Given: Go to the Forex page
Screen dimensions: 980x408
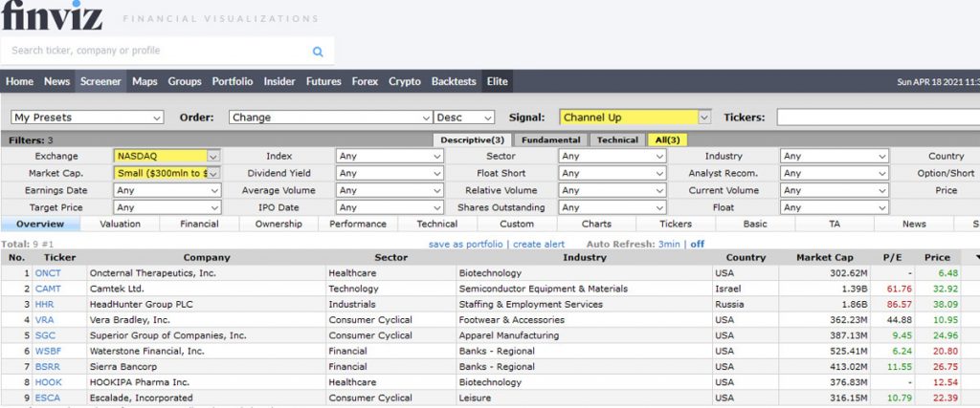Looking at the screenshot, I should 365,82.
